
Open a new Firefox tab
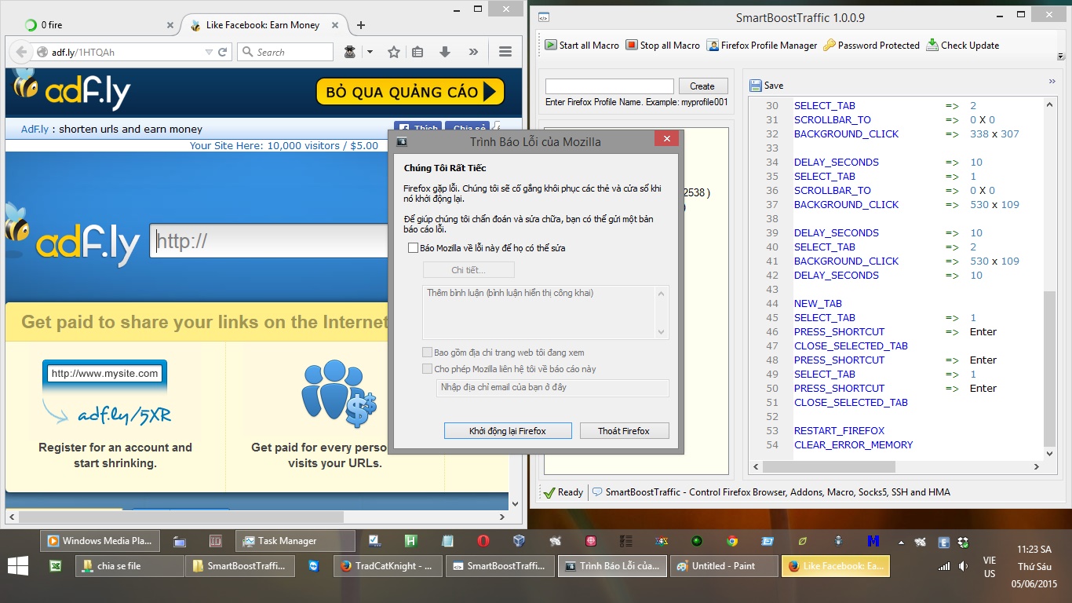coord(361,25)
